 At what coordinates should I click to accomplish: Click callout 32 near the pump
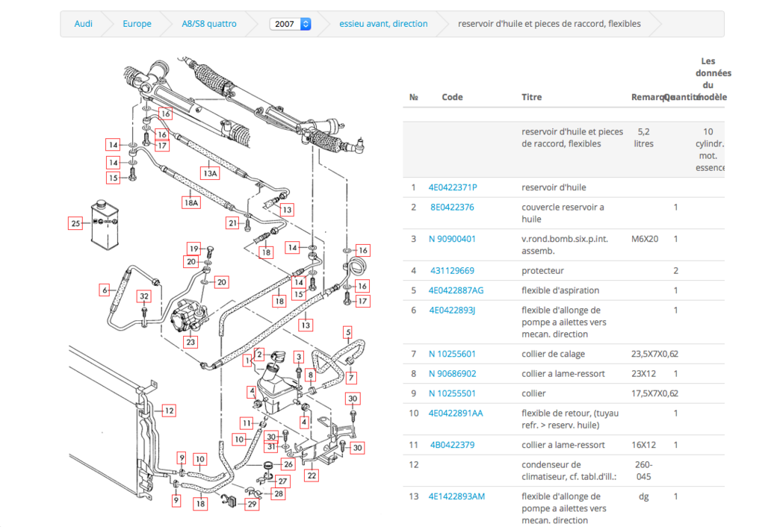click(144, 297)
